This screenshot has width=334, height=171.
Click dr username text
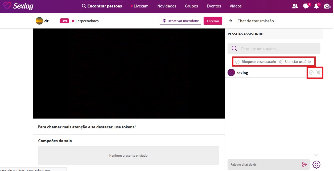pos(46,21)
